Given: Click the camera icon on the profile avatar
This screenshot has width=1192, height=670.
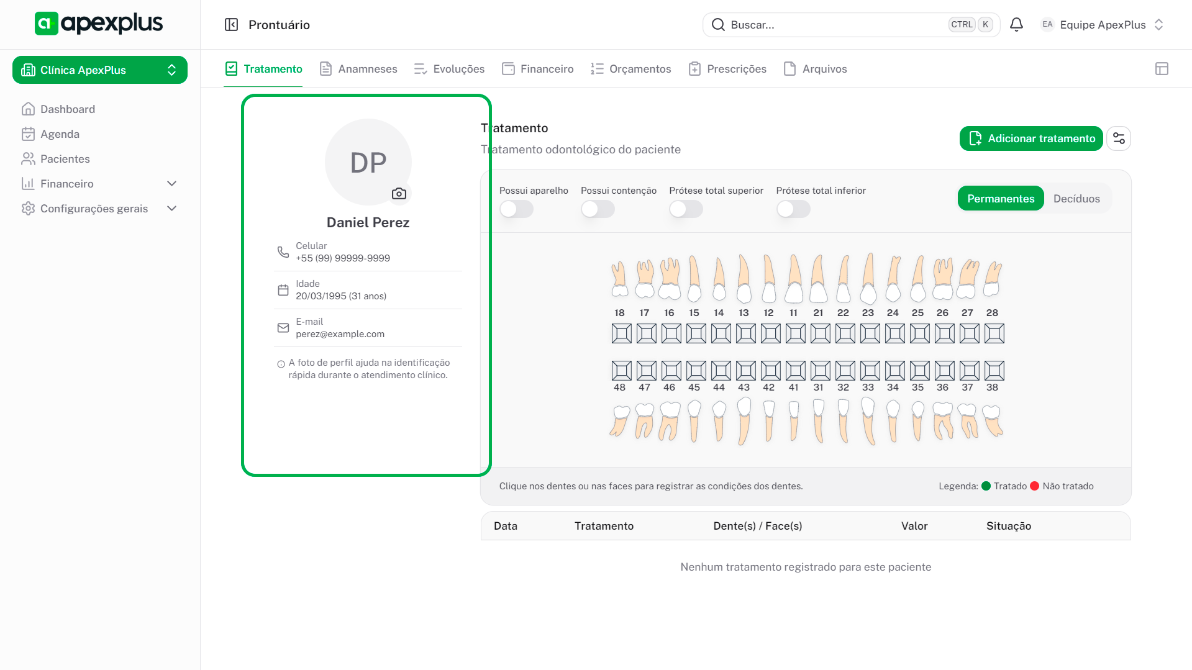Looking at the screenshot, I should pyautogui.click(x=399, y=194).
